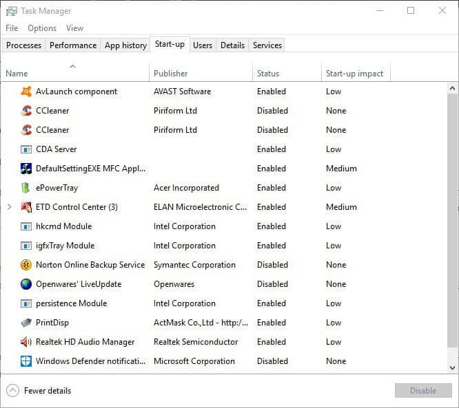
Task: Click the PrintDisp printer icon
Action: point(26,323)
